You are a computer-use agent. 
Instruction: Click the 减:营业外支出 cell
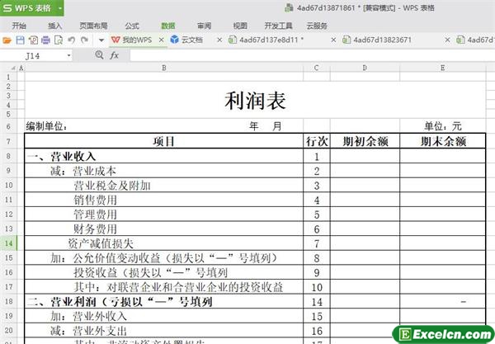pyautogui.click(x=164, y=331)
